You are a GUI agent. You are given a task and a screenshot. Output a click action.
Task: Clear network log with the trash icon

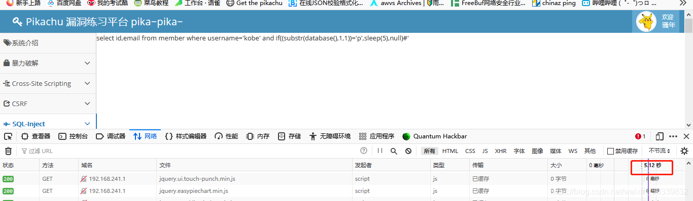tap(8, 151)
